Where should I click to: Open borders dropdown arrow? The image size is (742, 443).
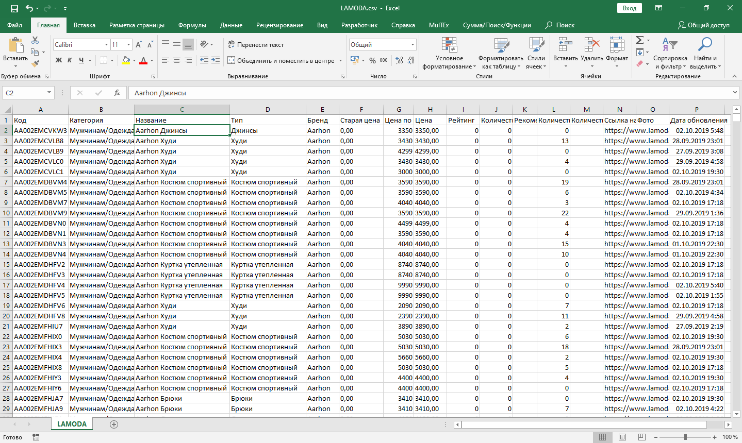[112, 60]
